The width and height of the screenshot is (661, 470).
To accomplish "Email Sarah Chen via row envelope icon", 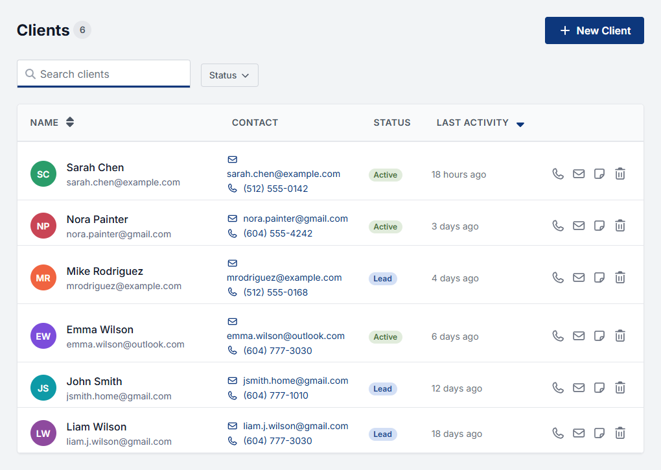I will (578, 174).
